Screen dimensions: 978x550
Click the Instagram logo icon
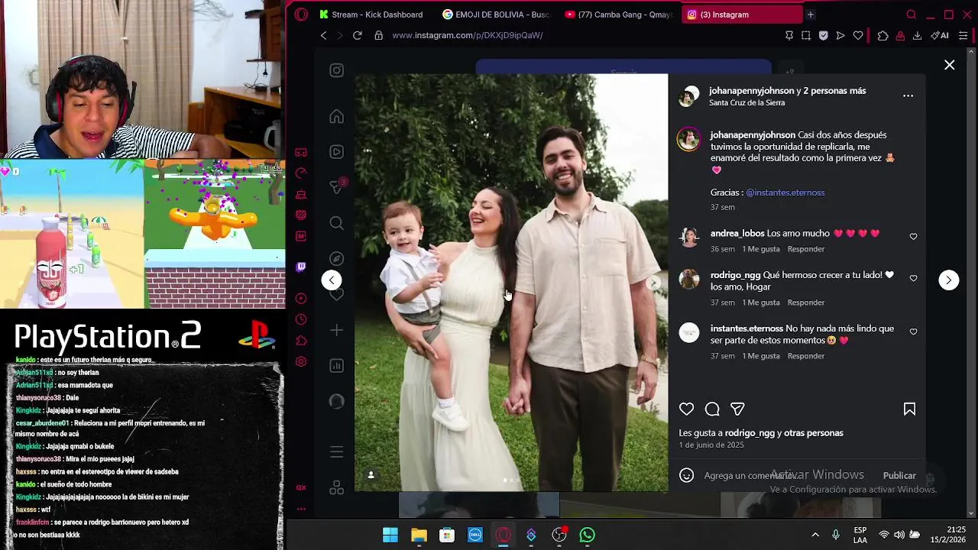pyautogui.click(x=336, y=70)
